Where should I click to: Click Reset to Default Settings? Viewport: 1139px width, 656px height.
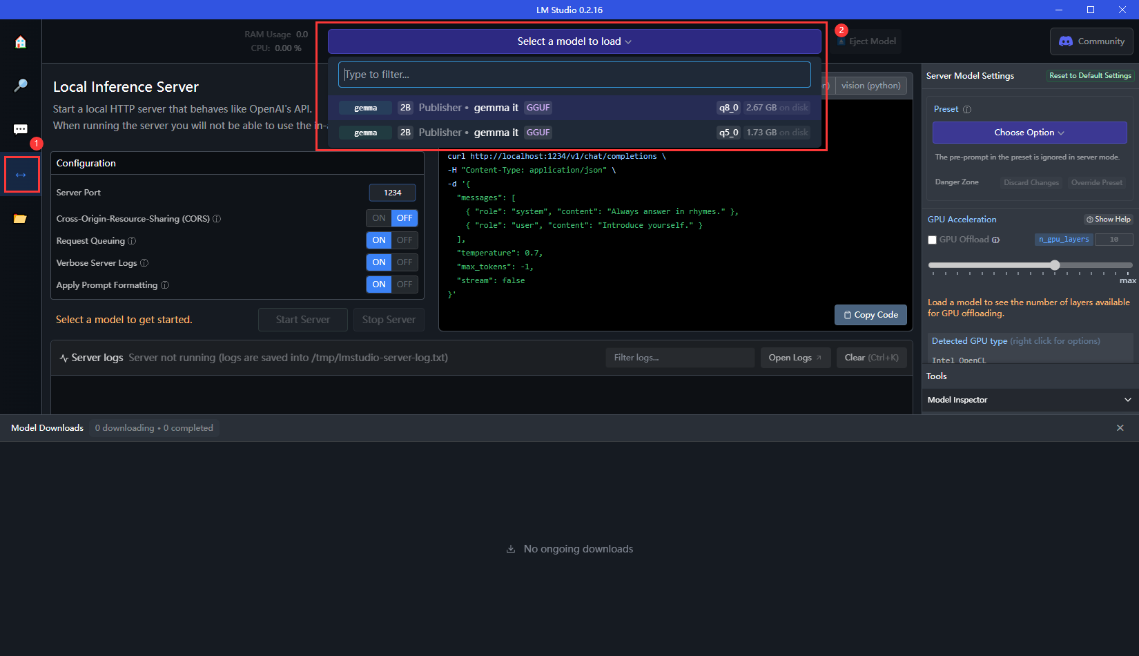click(1090, 76)
